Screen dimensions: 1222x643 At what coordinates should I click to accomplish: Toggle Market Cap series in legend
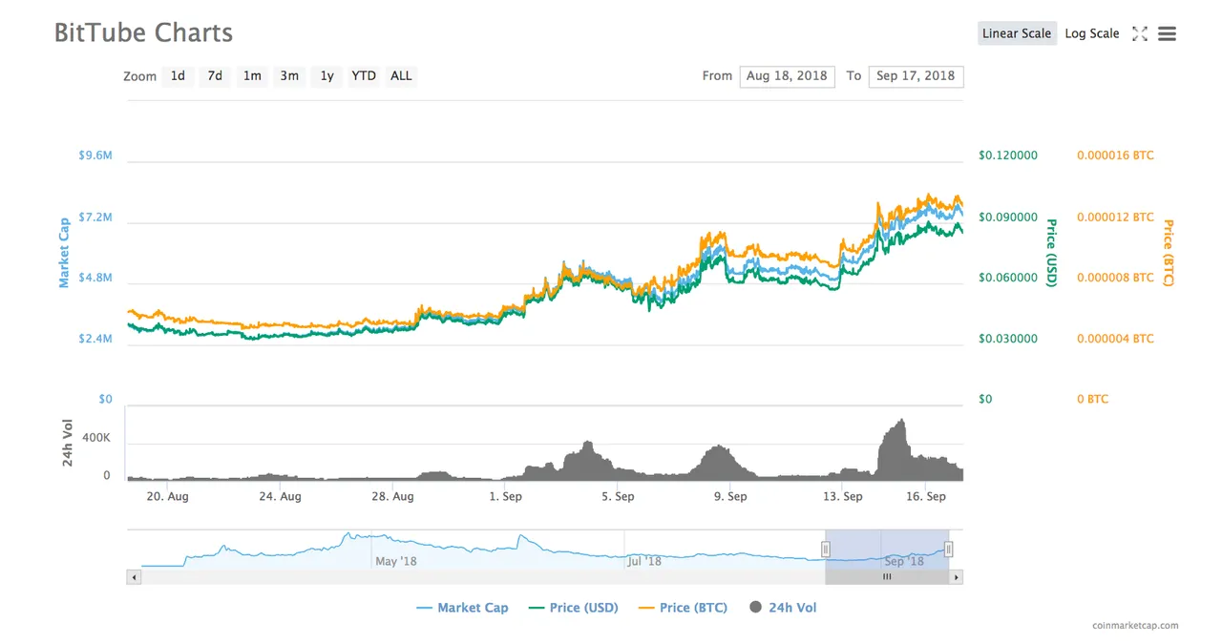[x=463, y=608]
